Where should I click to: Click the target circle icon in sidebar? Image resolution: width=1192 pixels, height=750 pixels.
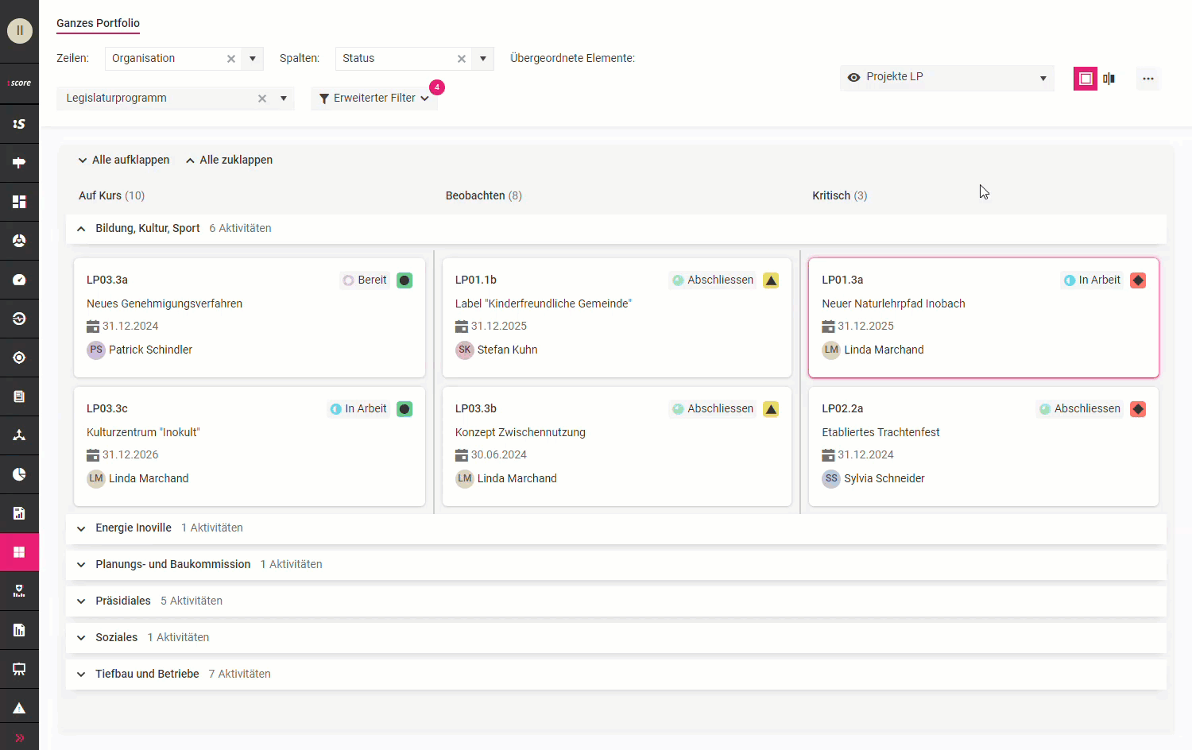[19, 358]
